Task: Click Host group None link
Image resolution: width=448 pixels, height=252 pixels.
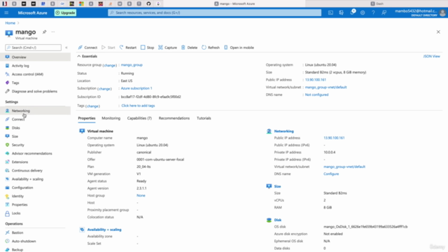Action: (x=141, y=195)
